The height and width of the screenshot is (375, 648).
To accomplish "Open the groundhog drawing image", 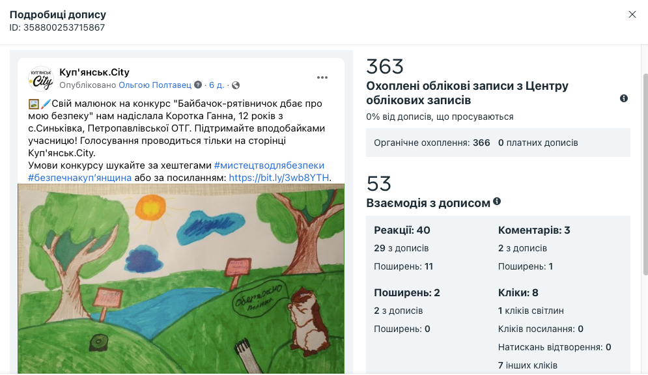I will [x=180, y=279].
